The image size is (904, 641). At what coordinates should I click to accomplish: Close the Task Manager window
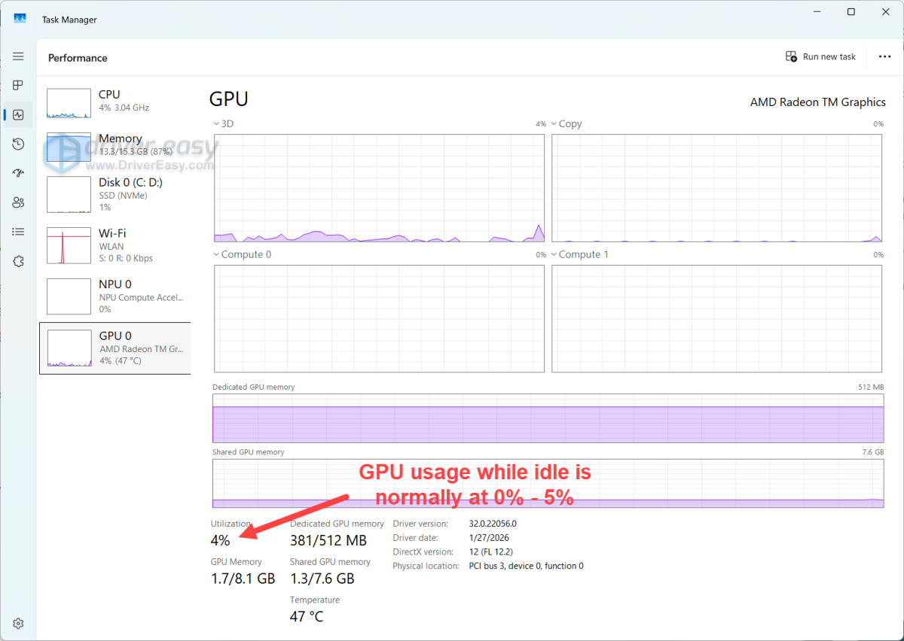(885, 12)
